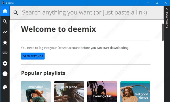The width and height of the screenshot is (170, 102).
Task: Open Favorites via the star icon
Action: pyautogui.click(x=5, y=42)
